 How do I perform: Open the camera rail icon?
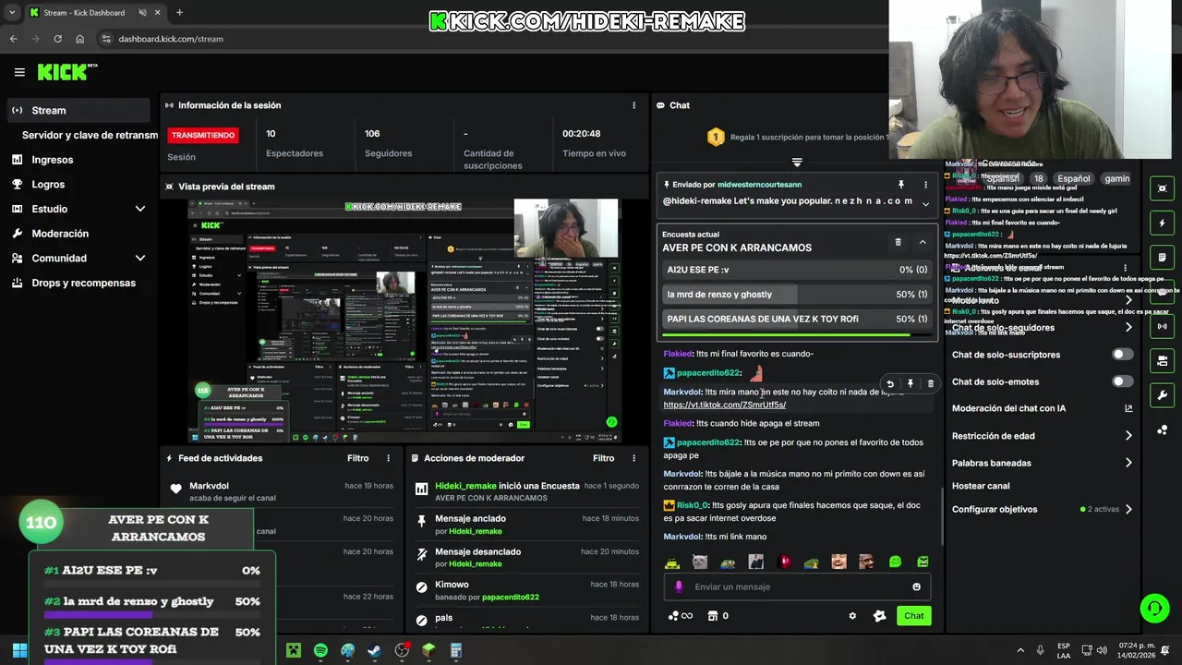tap(1162, 188)
